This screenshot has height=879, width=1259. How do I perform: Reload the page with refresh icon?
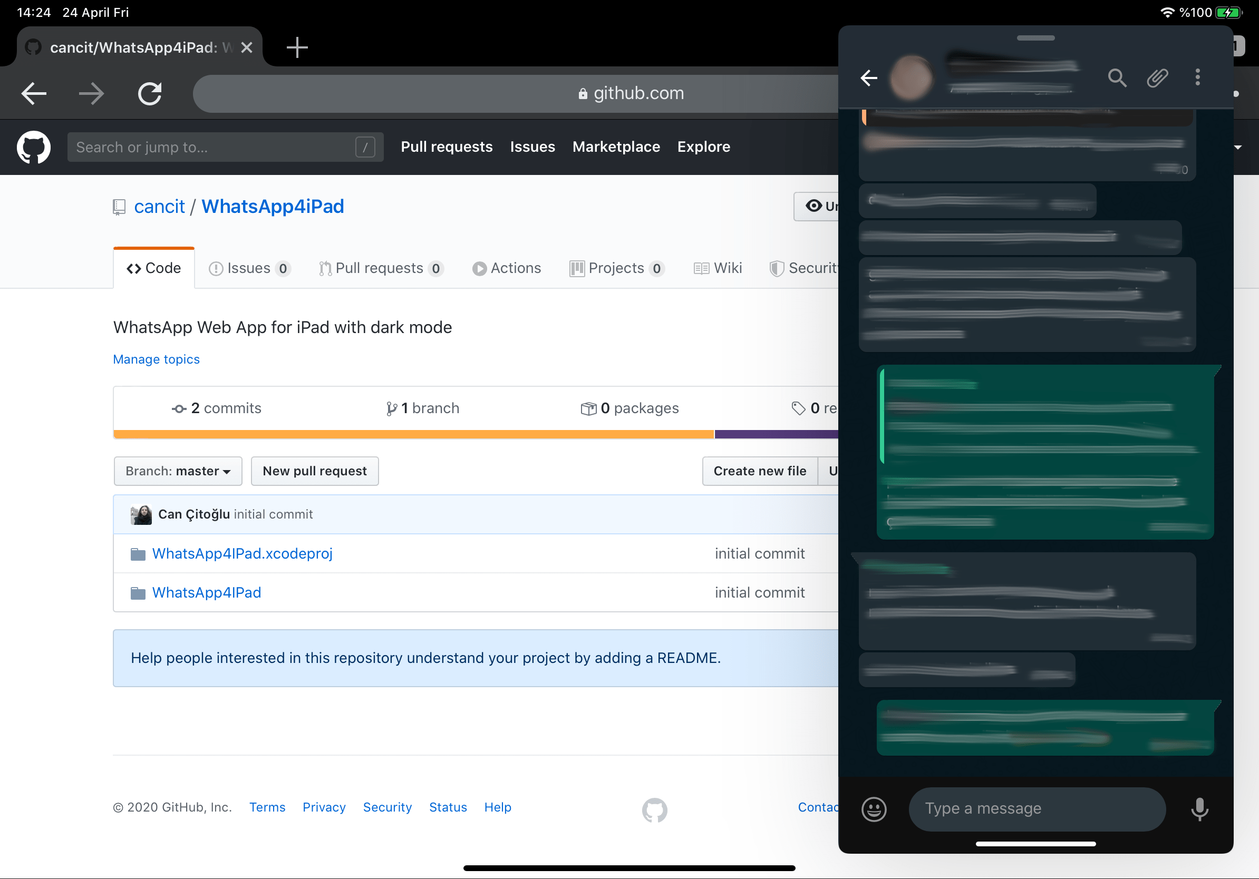[x=149, y=93]
